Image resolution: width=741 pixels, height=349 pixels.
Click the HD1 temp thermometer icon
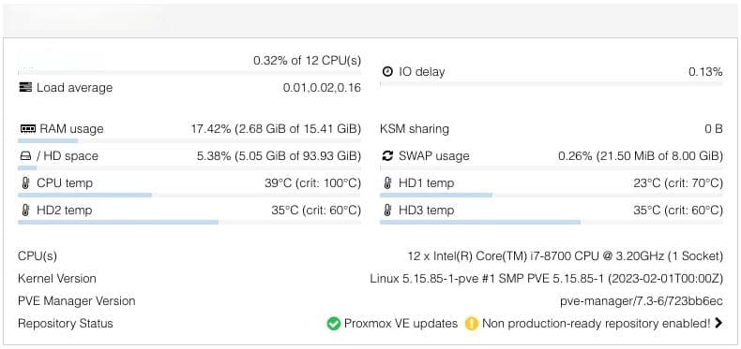point(387,183)
